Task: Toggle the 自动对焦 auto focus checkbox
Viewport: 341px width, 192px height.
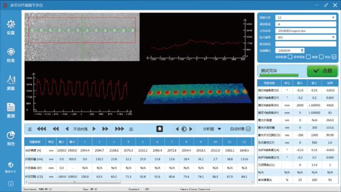Action: point(248,129)
